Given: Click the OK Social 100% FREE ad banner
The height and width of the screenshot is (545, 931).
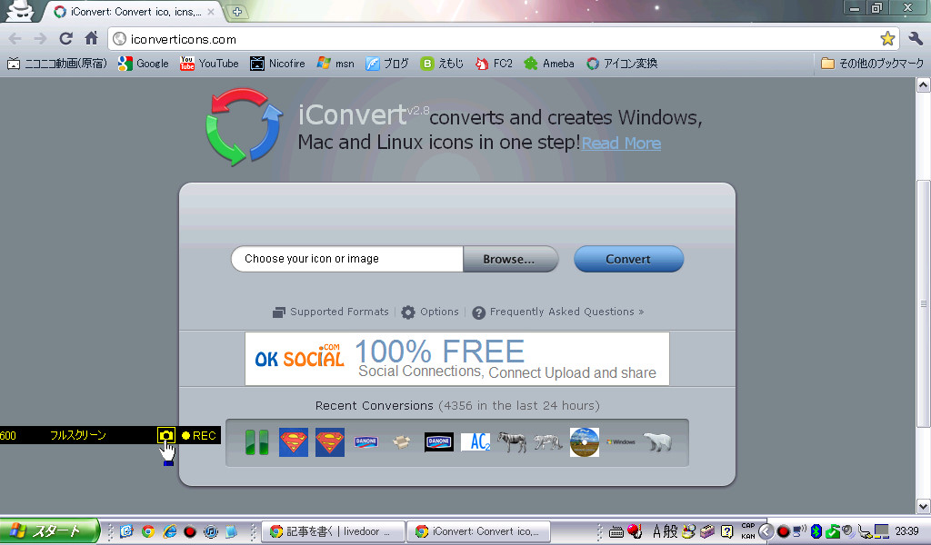Looking at the screenshot, I should tap(456, 359).
